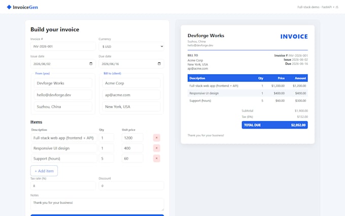Focus the Invoice # field
Viewport: 345px width, 216px height.
click(63, 47)
